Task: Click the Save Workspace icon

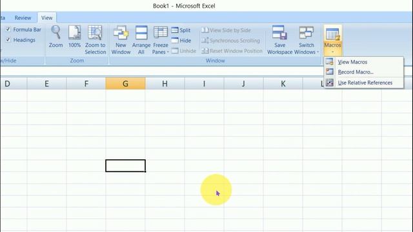Action: [279, 32]
